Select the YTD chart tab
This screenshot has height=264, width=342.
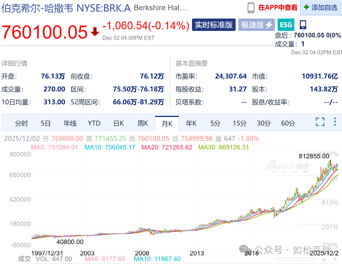click(94, 123)
